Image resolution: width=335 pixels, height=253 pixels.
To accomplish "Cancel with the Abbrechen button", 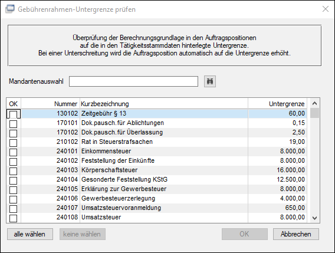I will pyautogui.click(x=296, y=234).
